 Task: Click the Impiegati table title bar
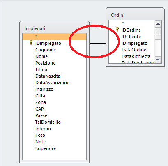point(54,28)
